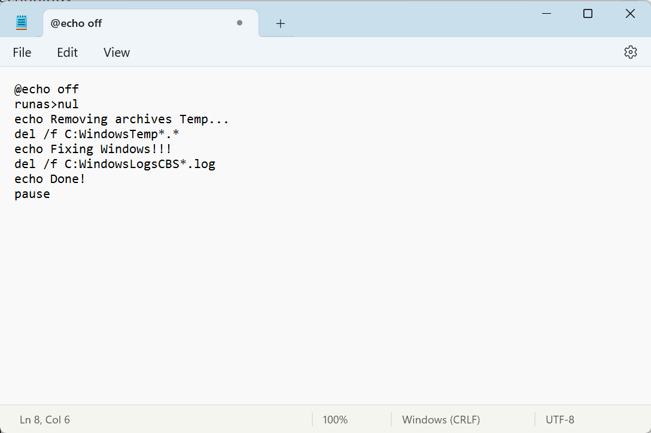651x433 pixels.
Task: Open the View menu
Action: [117, 53]
